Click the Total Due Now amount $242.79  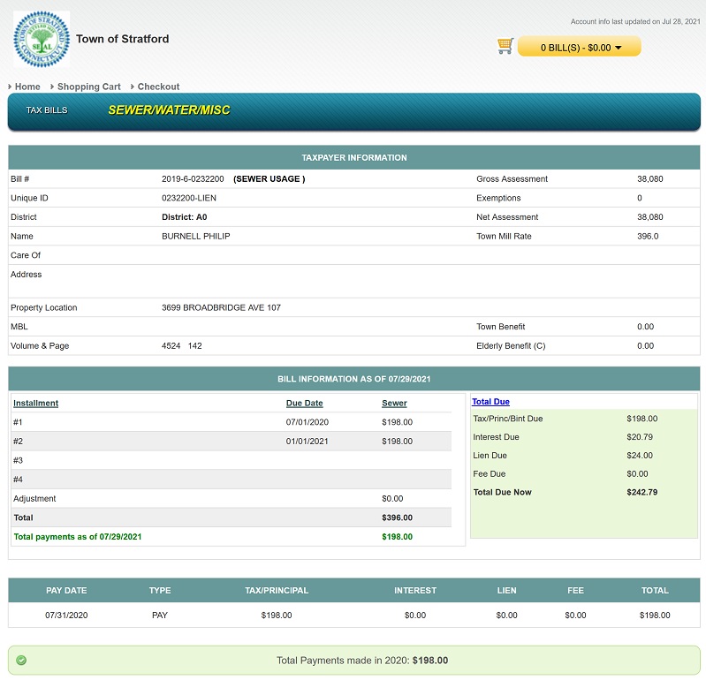point(642,492)
